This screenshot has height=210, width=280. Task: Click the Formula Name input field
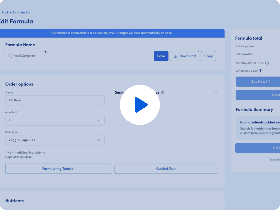(78, 56)
